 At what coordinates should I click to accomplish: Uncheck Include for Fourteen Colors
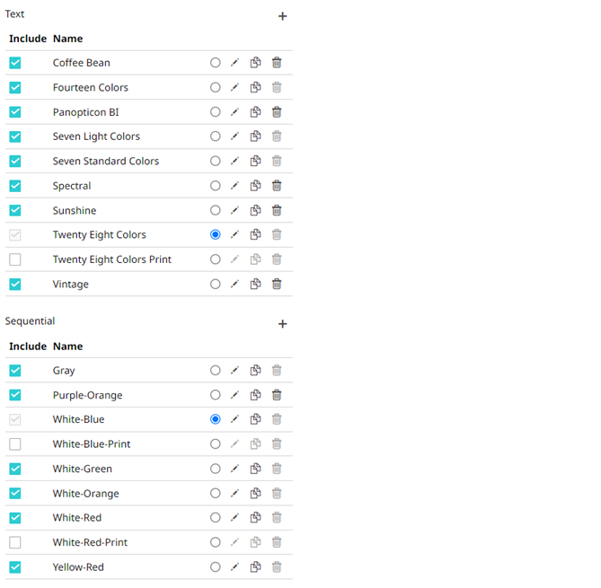click(x=15, y=87)
